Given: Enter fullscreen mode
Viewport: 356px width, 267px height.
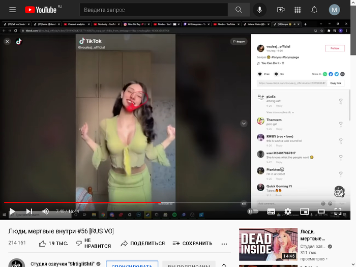Looking at the screenshot, I should click(338, 212).
